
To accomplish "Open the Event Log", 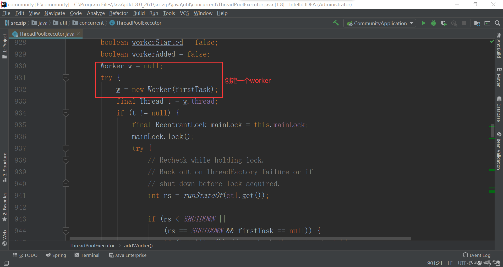I will (477, 255).
